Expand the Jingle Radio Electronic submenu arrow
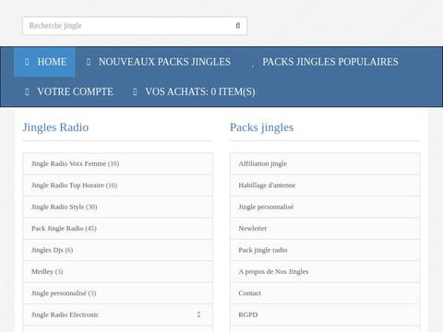 (x=198, y=314)
